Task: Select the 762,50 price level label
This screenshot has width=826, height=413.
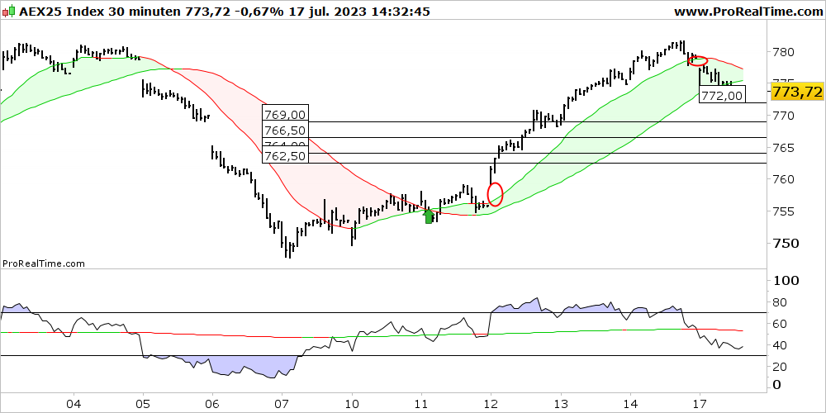Action: click(x=285, y=156)
